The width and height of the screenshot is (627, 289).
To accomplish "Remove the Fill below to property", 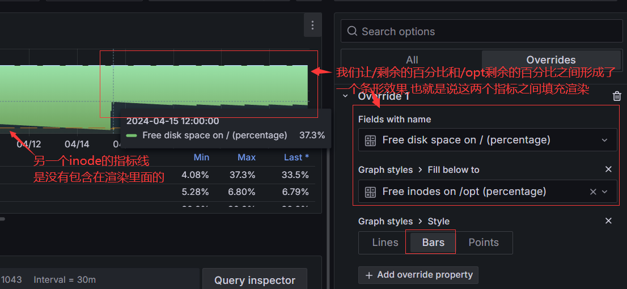I will (608, 169).
